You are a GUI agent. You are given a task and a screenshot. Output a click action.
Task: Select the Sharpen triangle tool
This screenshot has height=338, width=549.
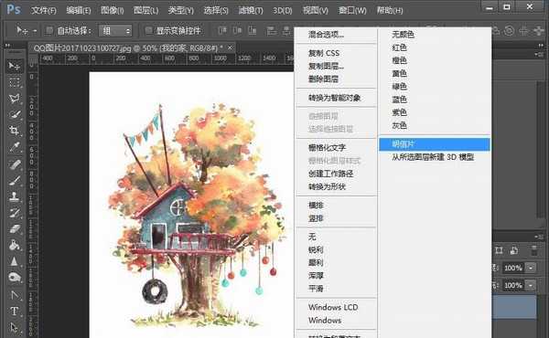14,261
